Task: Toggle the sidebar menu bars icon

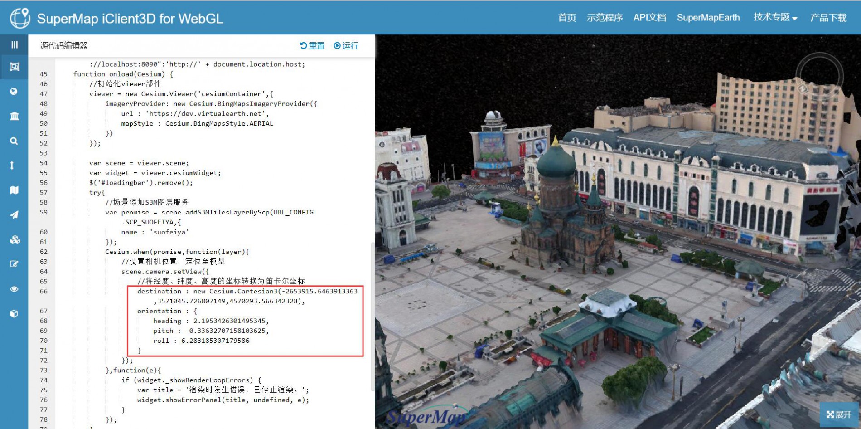Action: [15, 45]
